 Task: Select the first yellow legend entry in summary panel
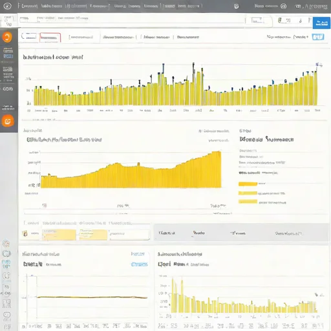click(248, 184)
